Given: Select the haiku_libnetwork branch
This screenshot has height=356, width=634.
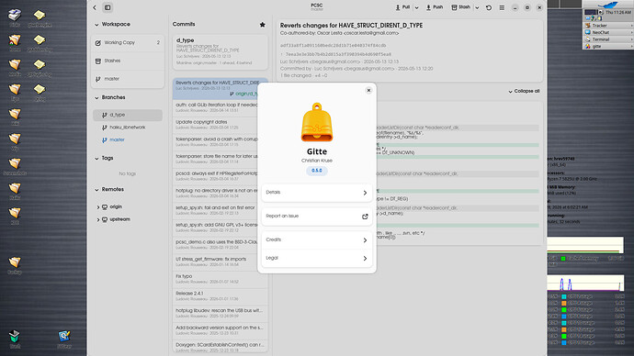Looking at the screenshot, I should coord(128,128).
